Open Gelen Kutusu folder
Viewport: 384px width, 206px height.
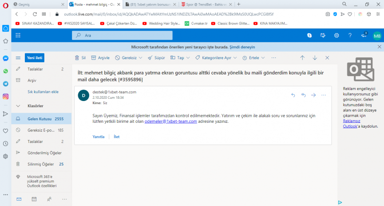pos(41,119)
